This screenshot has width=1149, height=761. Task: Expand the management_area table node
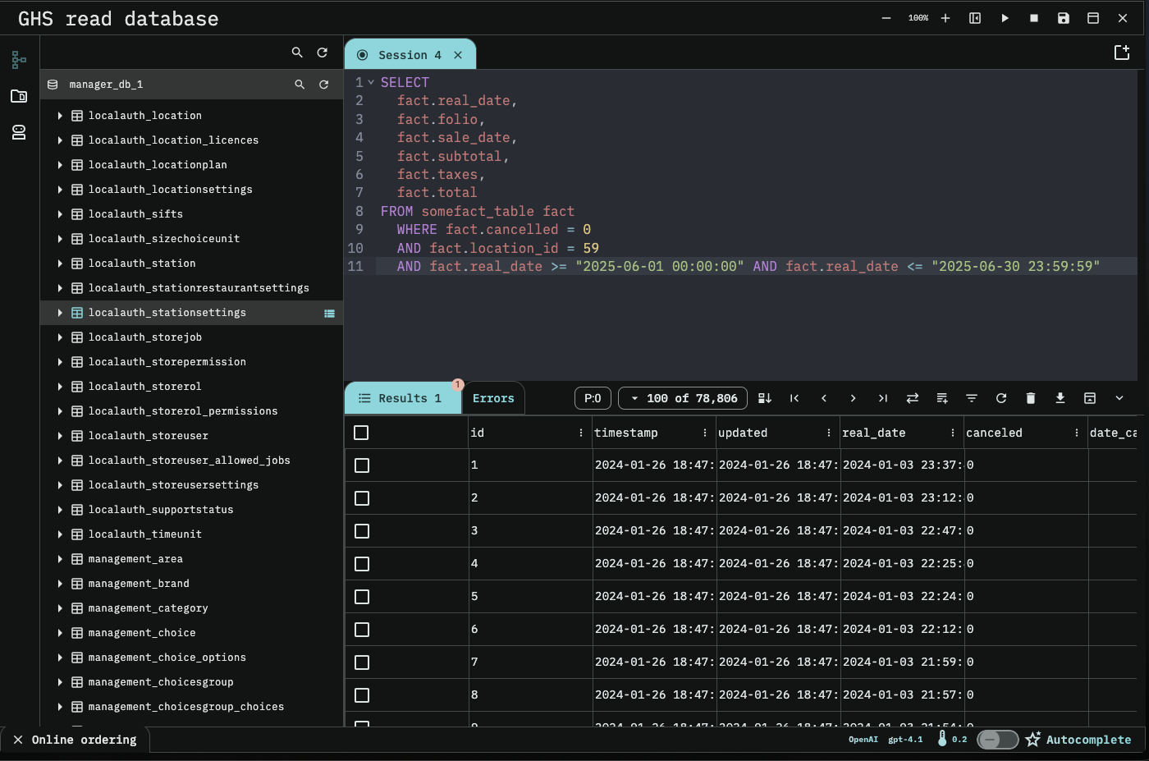point(60,559)
